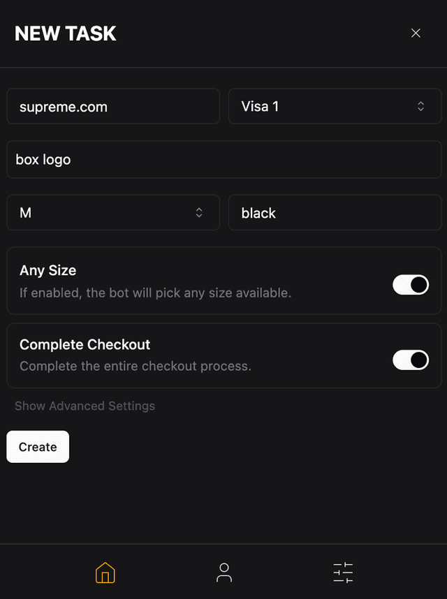The image size is (447, 599).
Task: Focus the supreme.com site field
Action: click(x=113, y=106)
